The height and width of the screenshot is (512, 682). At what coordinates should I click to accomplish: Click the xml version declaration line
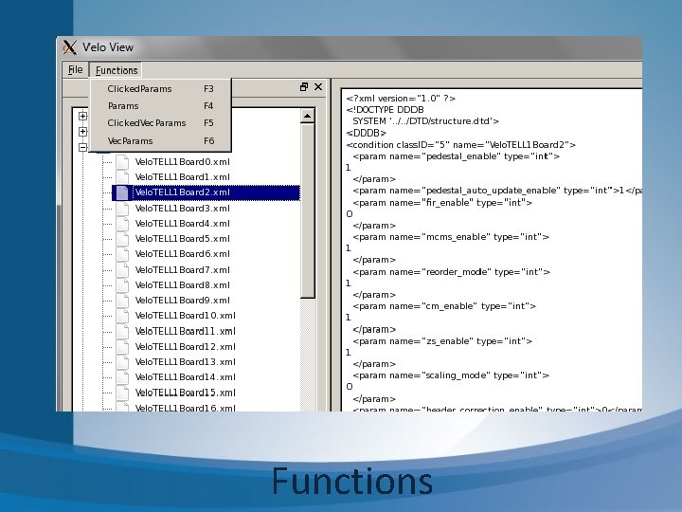click(401, 99)
